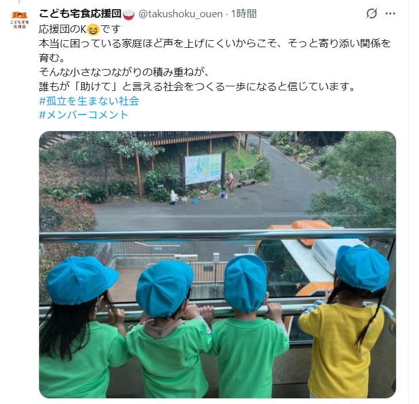This screenshot has width=419, height=404.
Task: Open the こども宅食応援団 display name link
Action: 80,14
